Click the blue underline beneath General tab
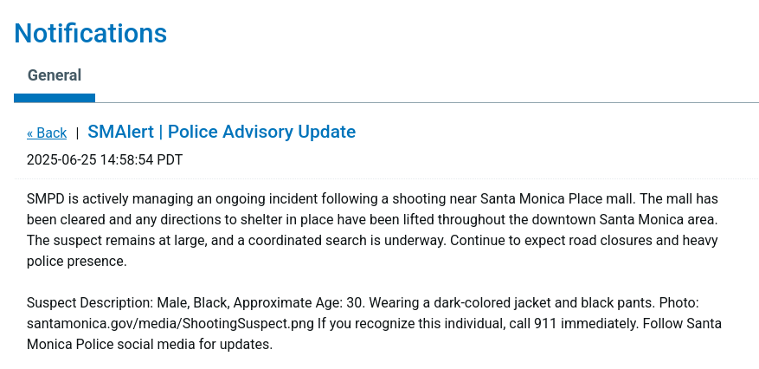This screenshot has height=369, width=759. click(x=55, y=98)
